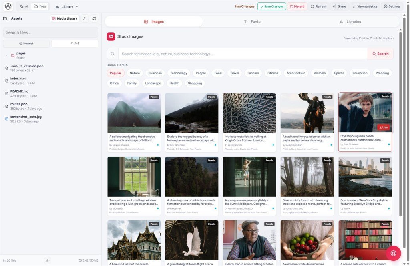Screen dimensions: 410x266
Task: Select Education quick topic
Action: click(x=360, y=73)
